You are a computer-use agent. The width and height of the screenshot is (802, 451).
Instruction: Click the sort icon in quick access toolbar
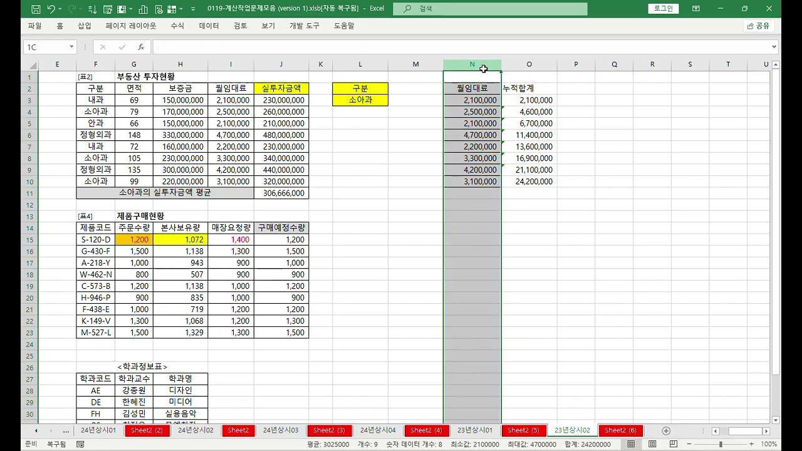pos(93,9)
